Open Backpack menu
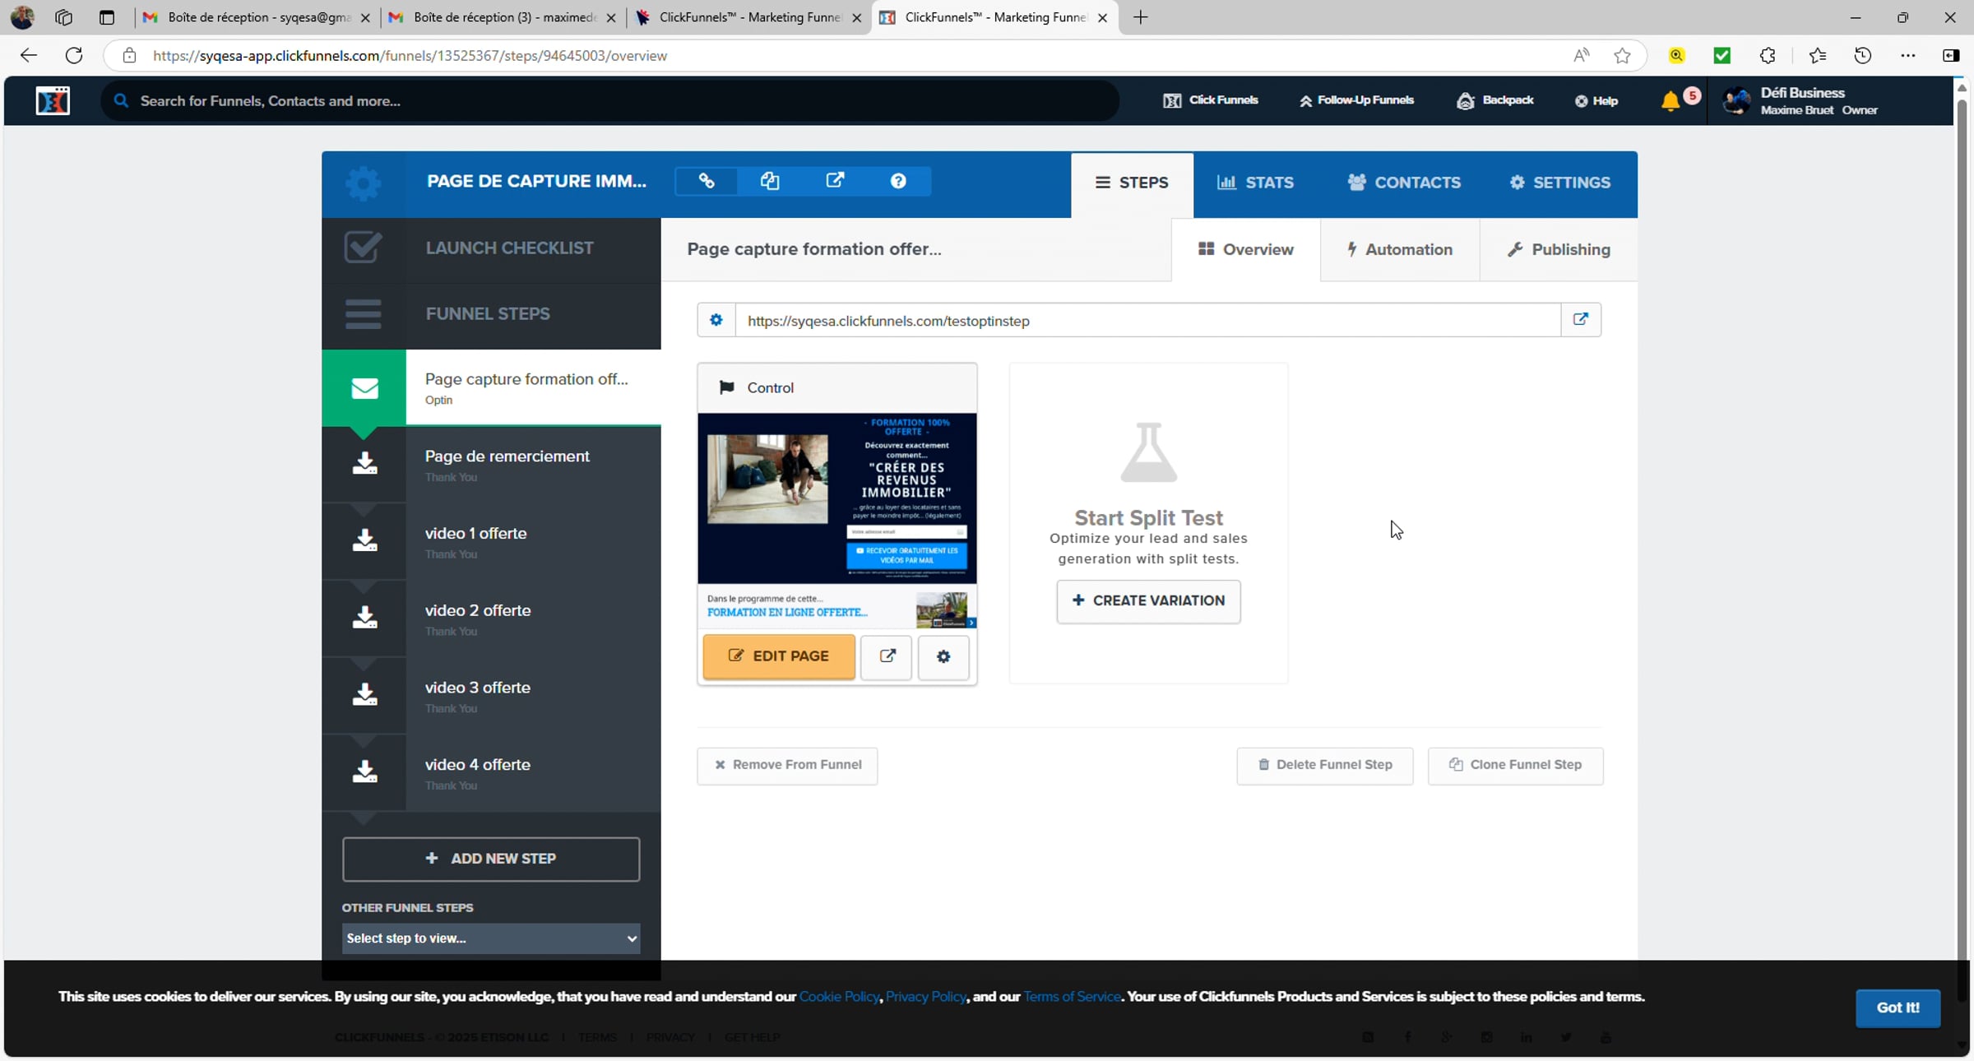This screenshot has height=1061, width=1974. pos(1495,100)
